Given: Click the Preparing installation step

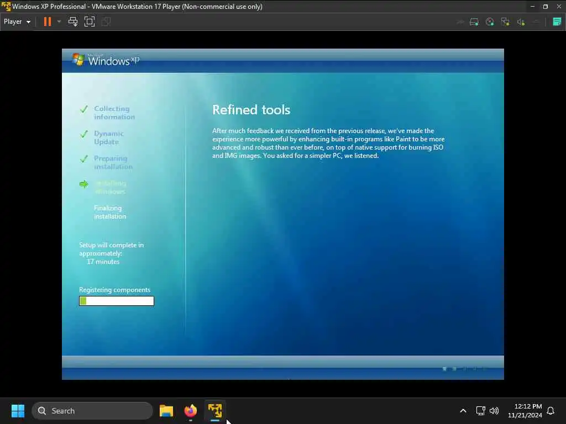Looking at the screenshot, I should [x=113, y=162].
